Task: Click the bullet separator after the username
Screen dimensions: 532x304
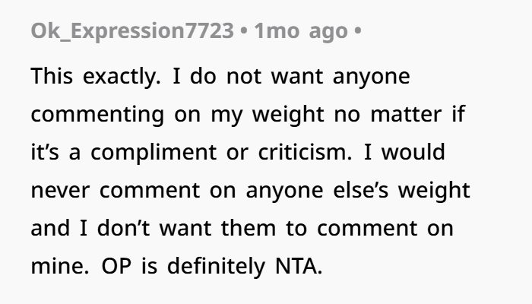Action: pyautogui.click(x=244, y=31)
